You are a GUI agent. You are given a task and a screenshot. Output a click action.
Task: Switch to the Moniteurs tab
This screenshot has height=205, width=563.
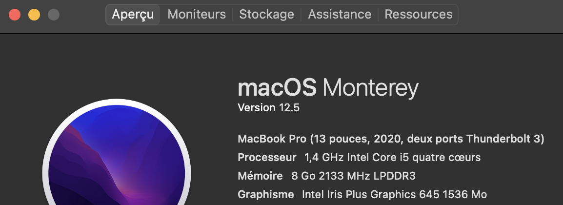coord(197,14)
